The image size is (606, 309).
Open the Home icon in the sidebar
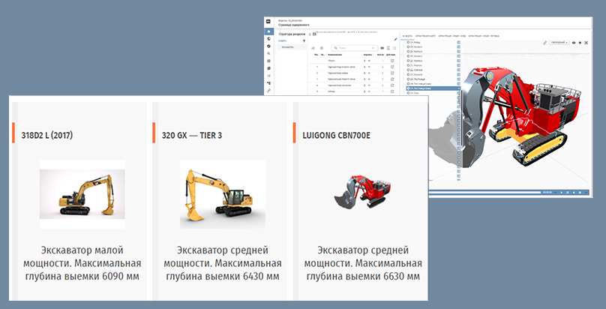click(x=268, y=31)
